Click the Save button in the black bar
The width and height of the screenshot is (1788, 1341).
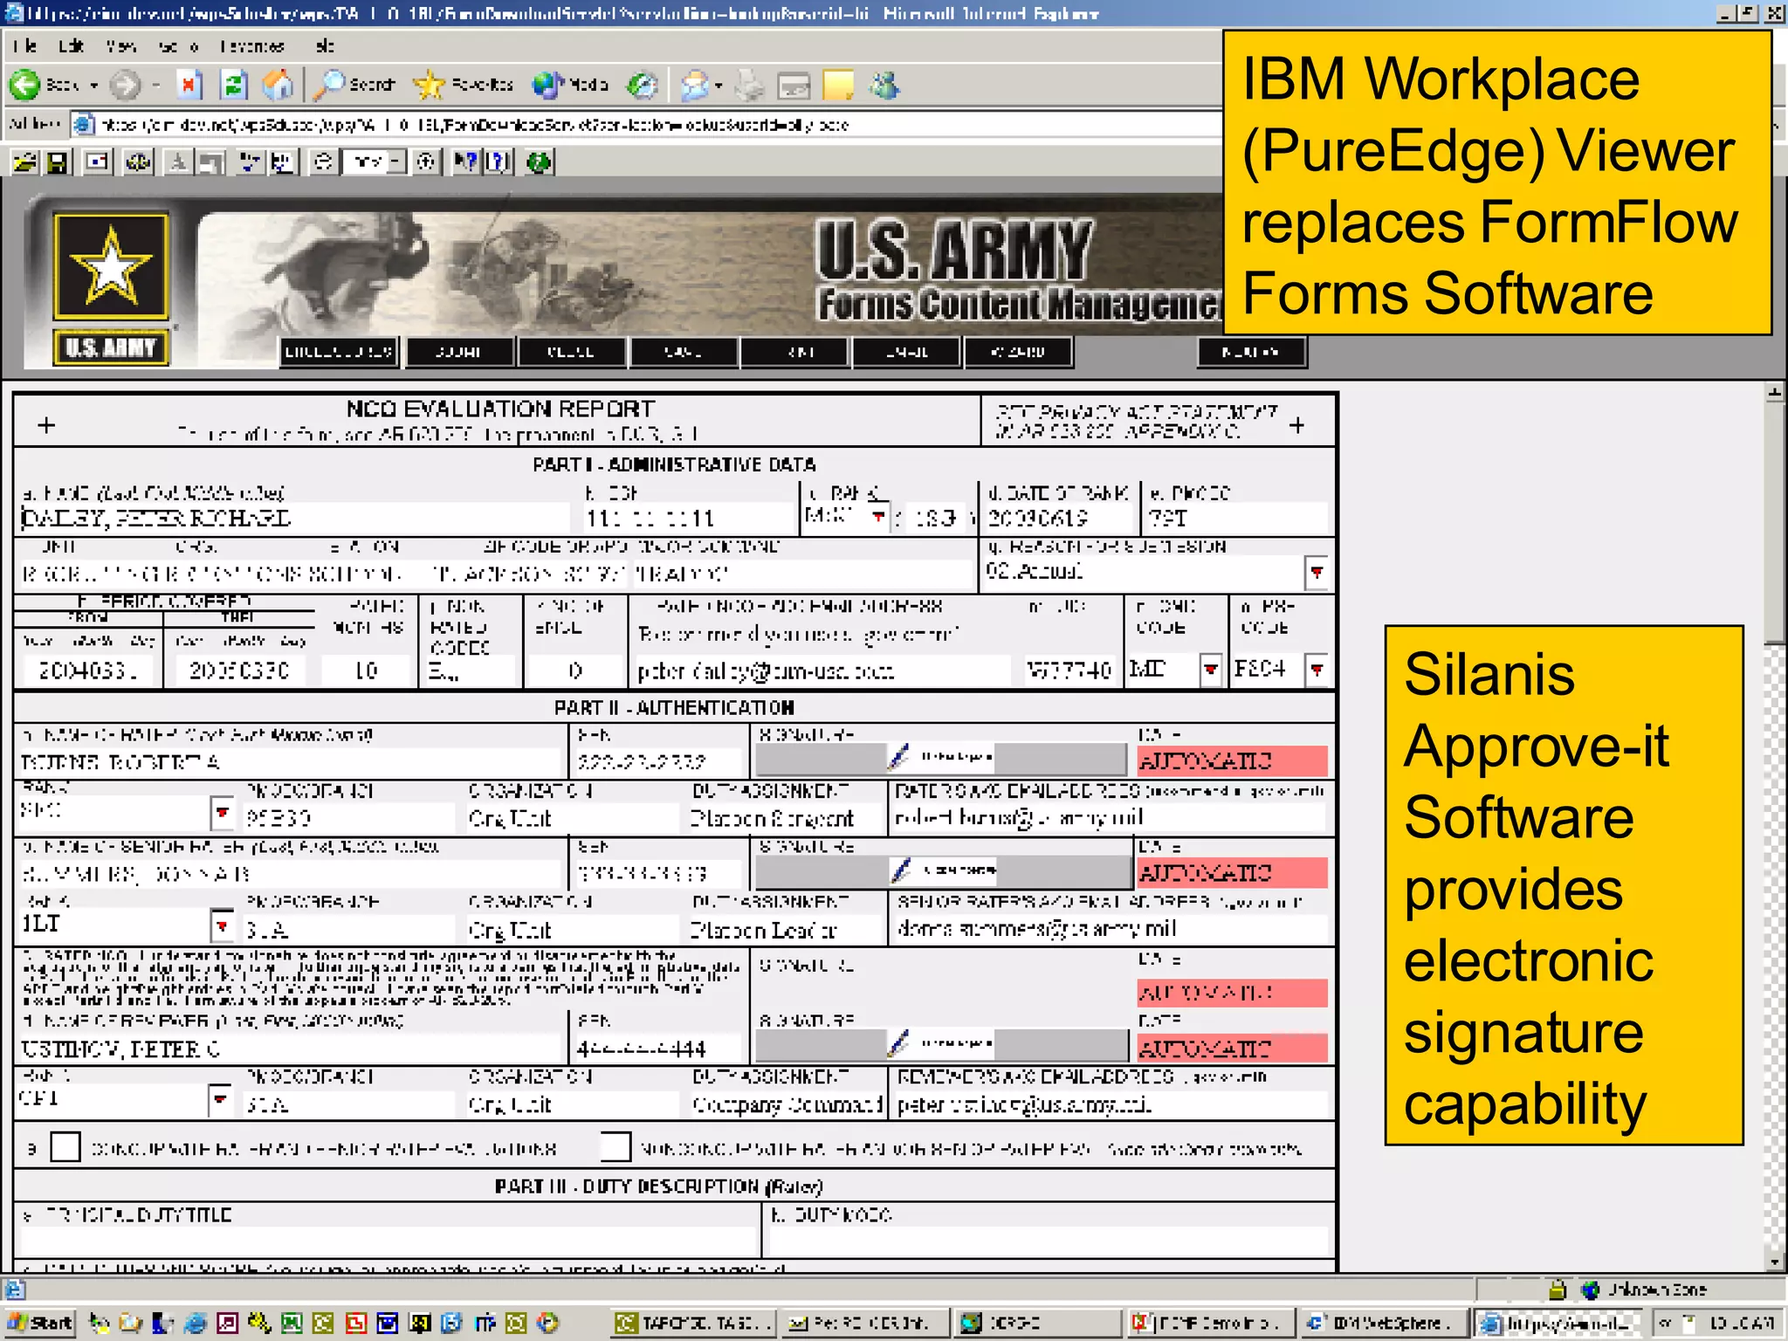pos(683,352)
